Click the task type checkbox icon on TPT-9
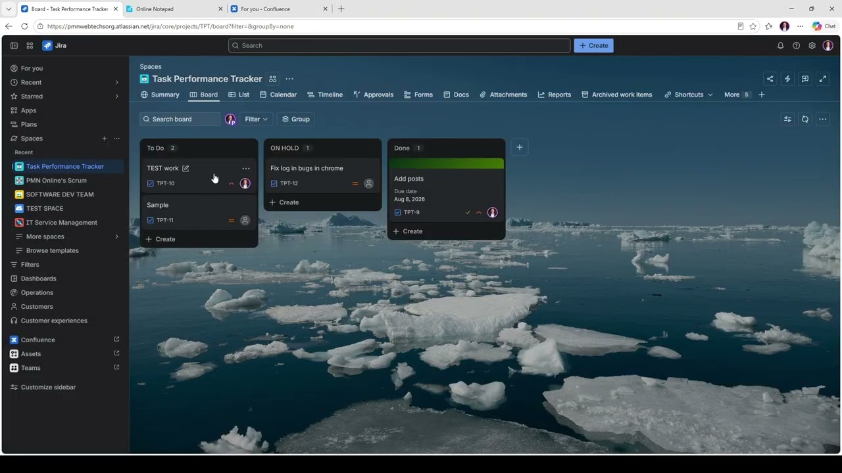The image size is (842, 473). tap(398, 212)
